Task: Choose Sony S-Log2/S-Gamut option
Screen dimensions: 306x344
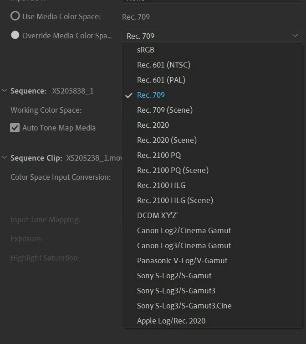Action: tap(212, 276)
